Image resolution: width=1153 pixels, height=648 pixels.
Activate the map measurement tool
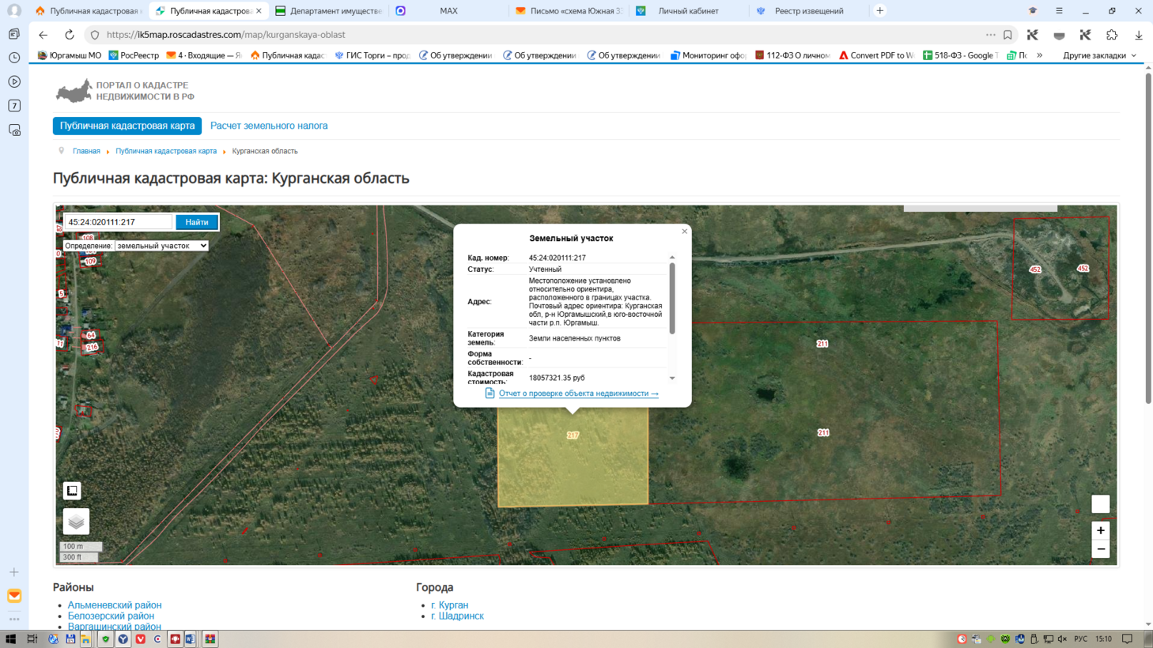pos(72,491)
